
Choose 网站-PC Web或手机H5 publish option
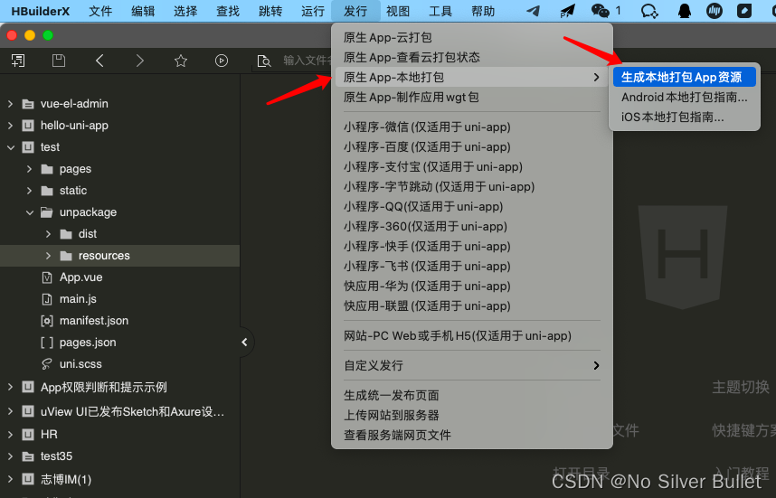click(x=471, y=336)
